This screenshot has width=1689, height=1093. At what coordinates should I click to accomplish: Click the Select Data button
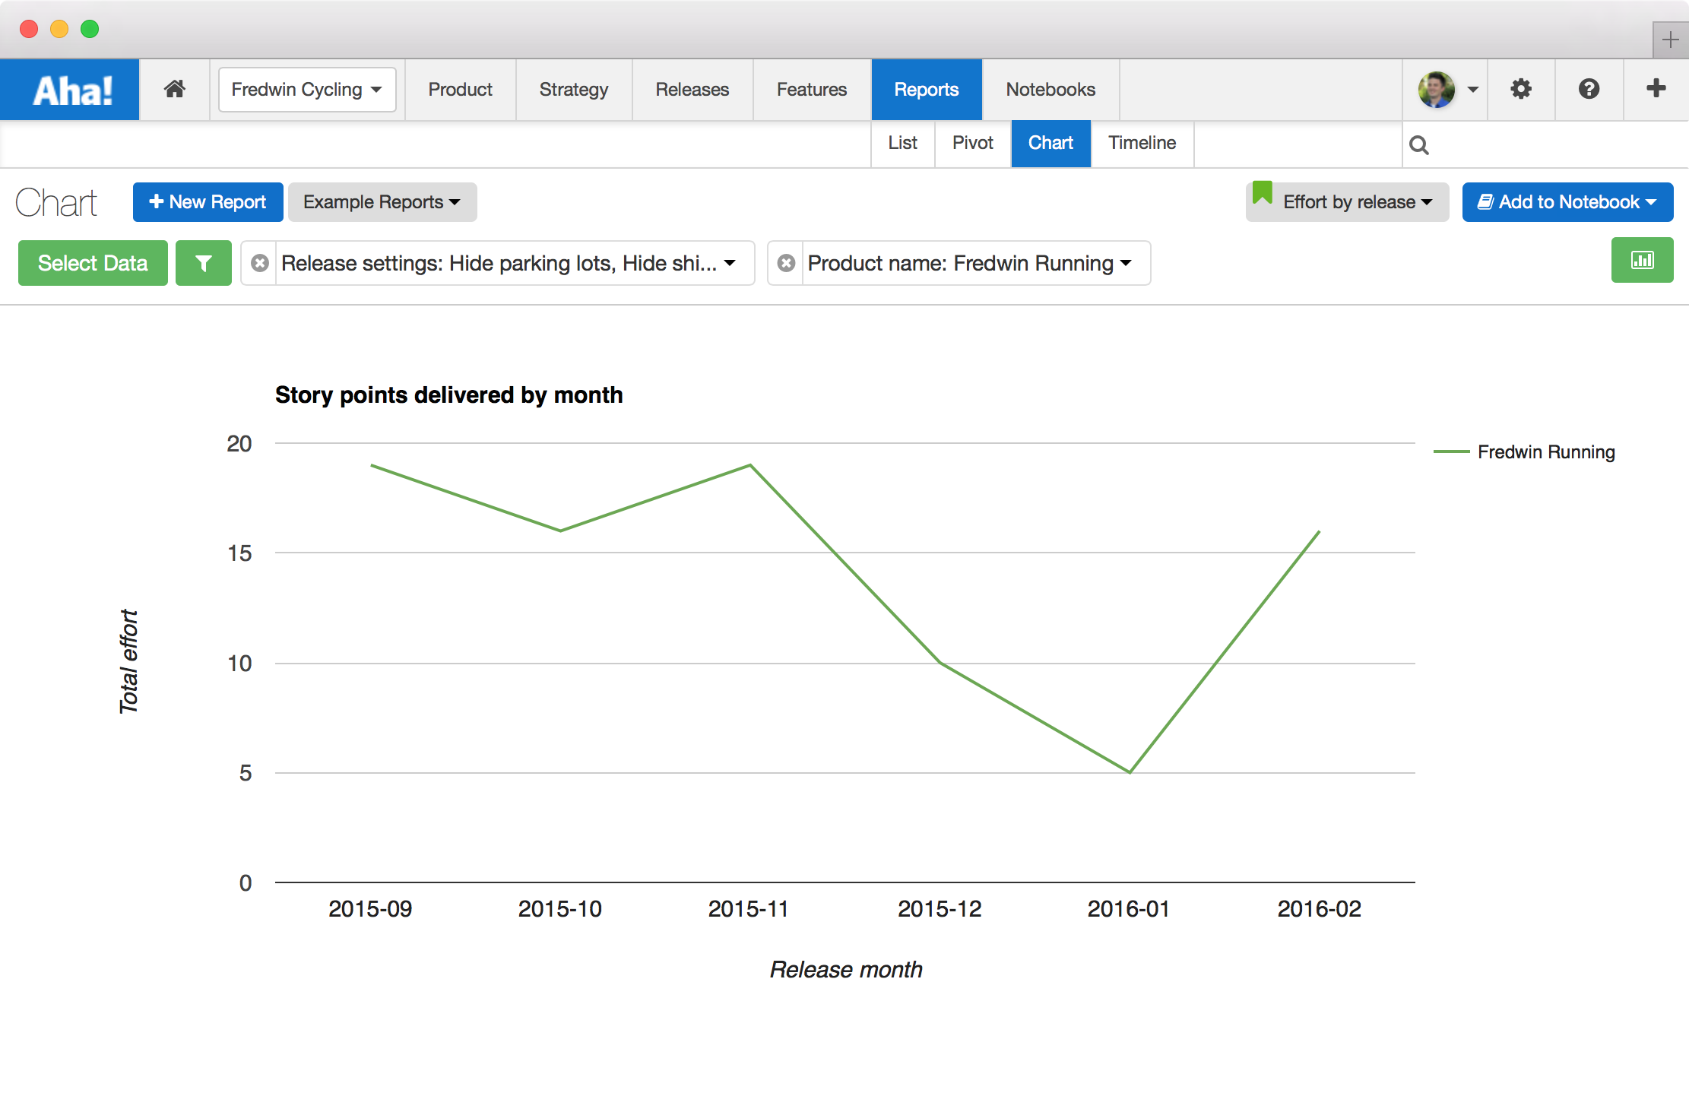pyautogui.click(x=93, y=263)
